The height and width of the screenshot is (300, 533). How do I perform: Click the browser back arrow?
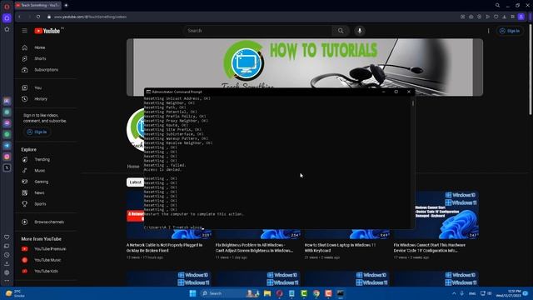(19, 17)
